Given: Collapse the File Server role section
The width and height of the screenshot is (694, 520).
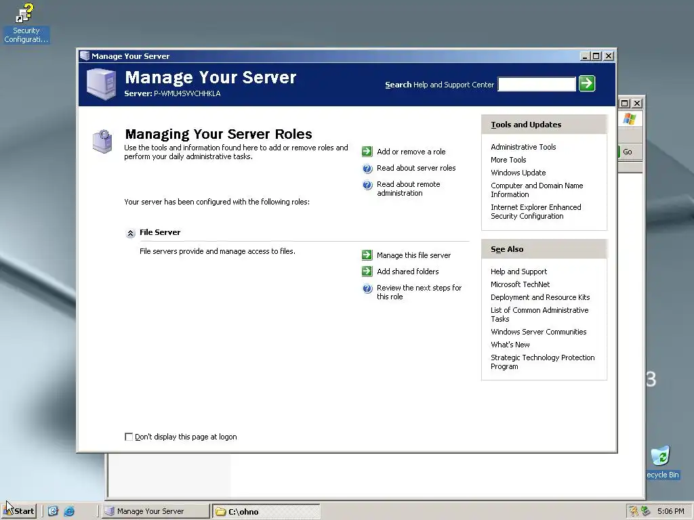Looking at the screenshot, I should (x=130, y=233).
